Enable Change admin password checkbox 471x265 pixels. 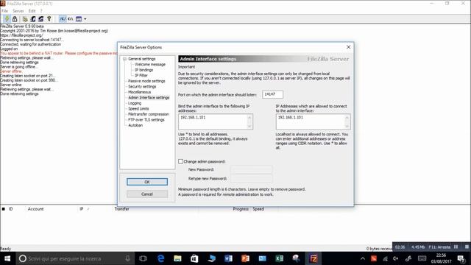coord(180,161)
